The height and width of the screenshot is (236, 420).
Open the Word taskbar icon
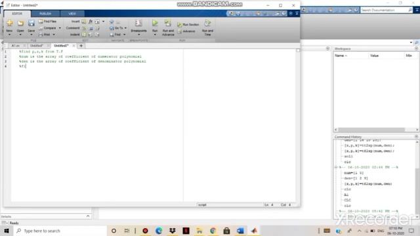(240, 231)
